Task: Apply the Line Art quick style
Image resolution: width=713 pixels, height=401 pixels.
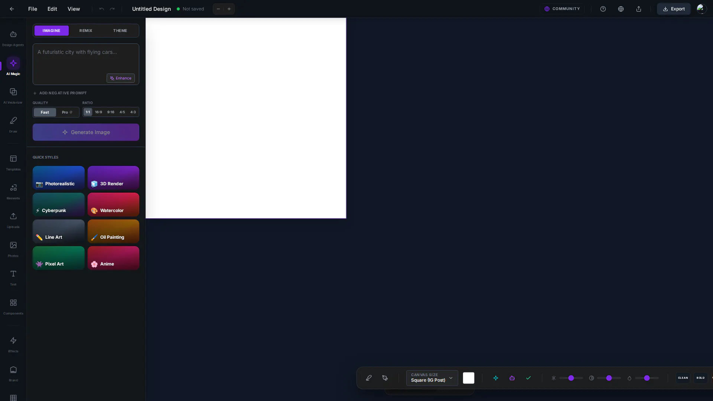Action: 59,231
